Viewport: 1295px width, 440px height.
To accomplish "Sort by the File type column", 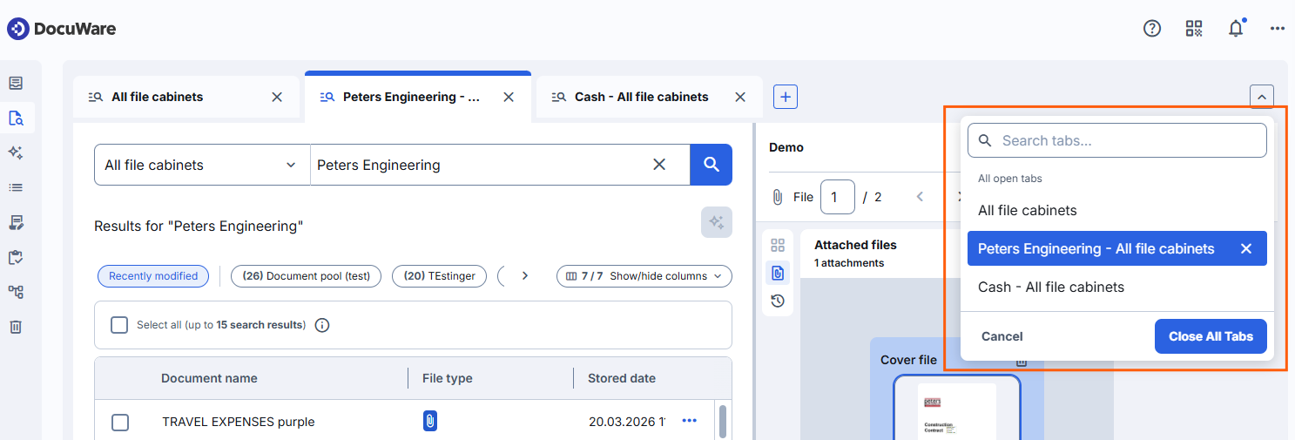I will click(x=448, y=378).
